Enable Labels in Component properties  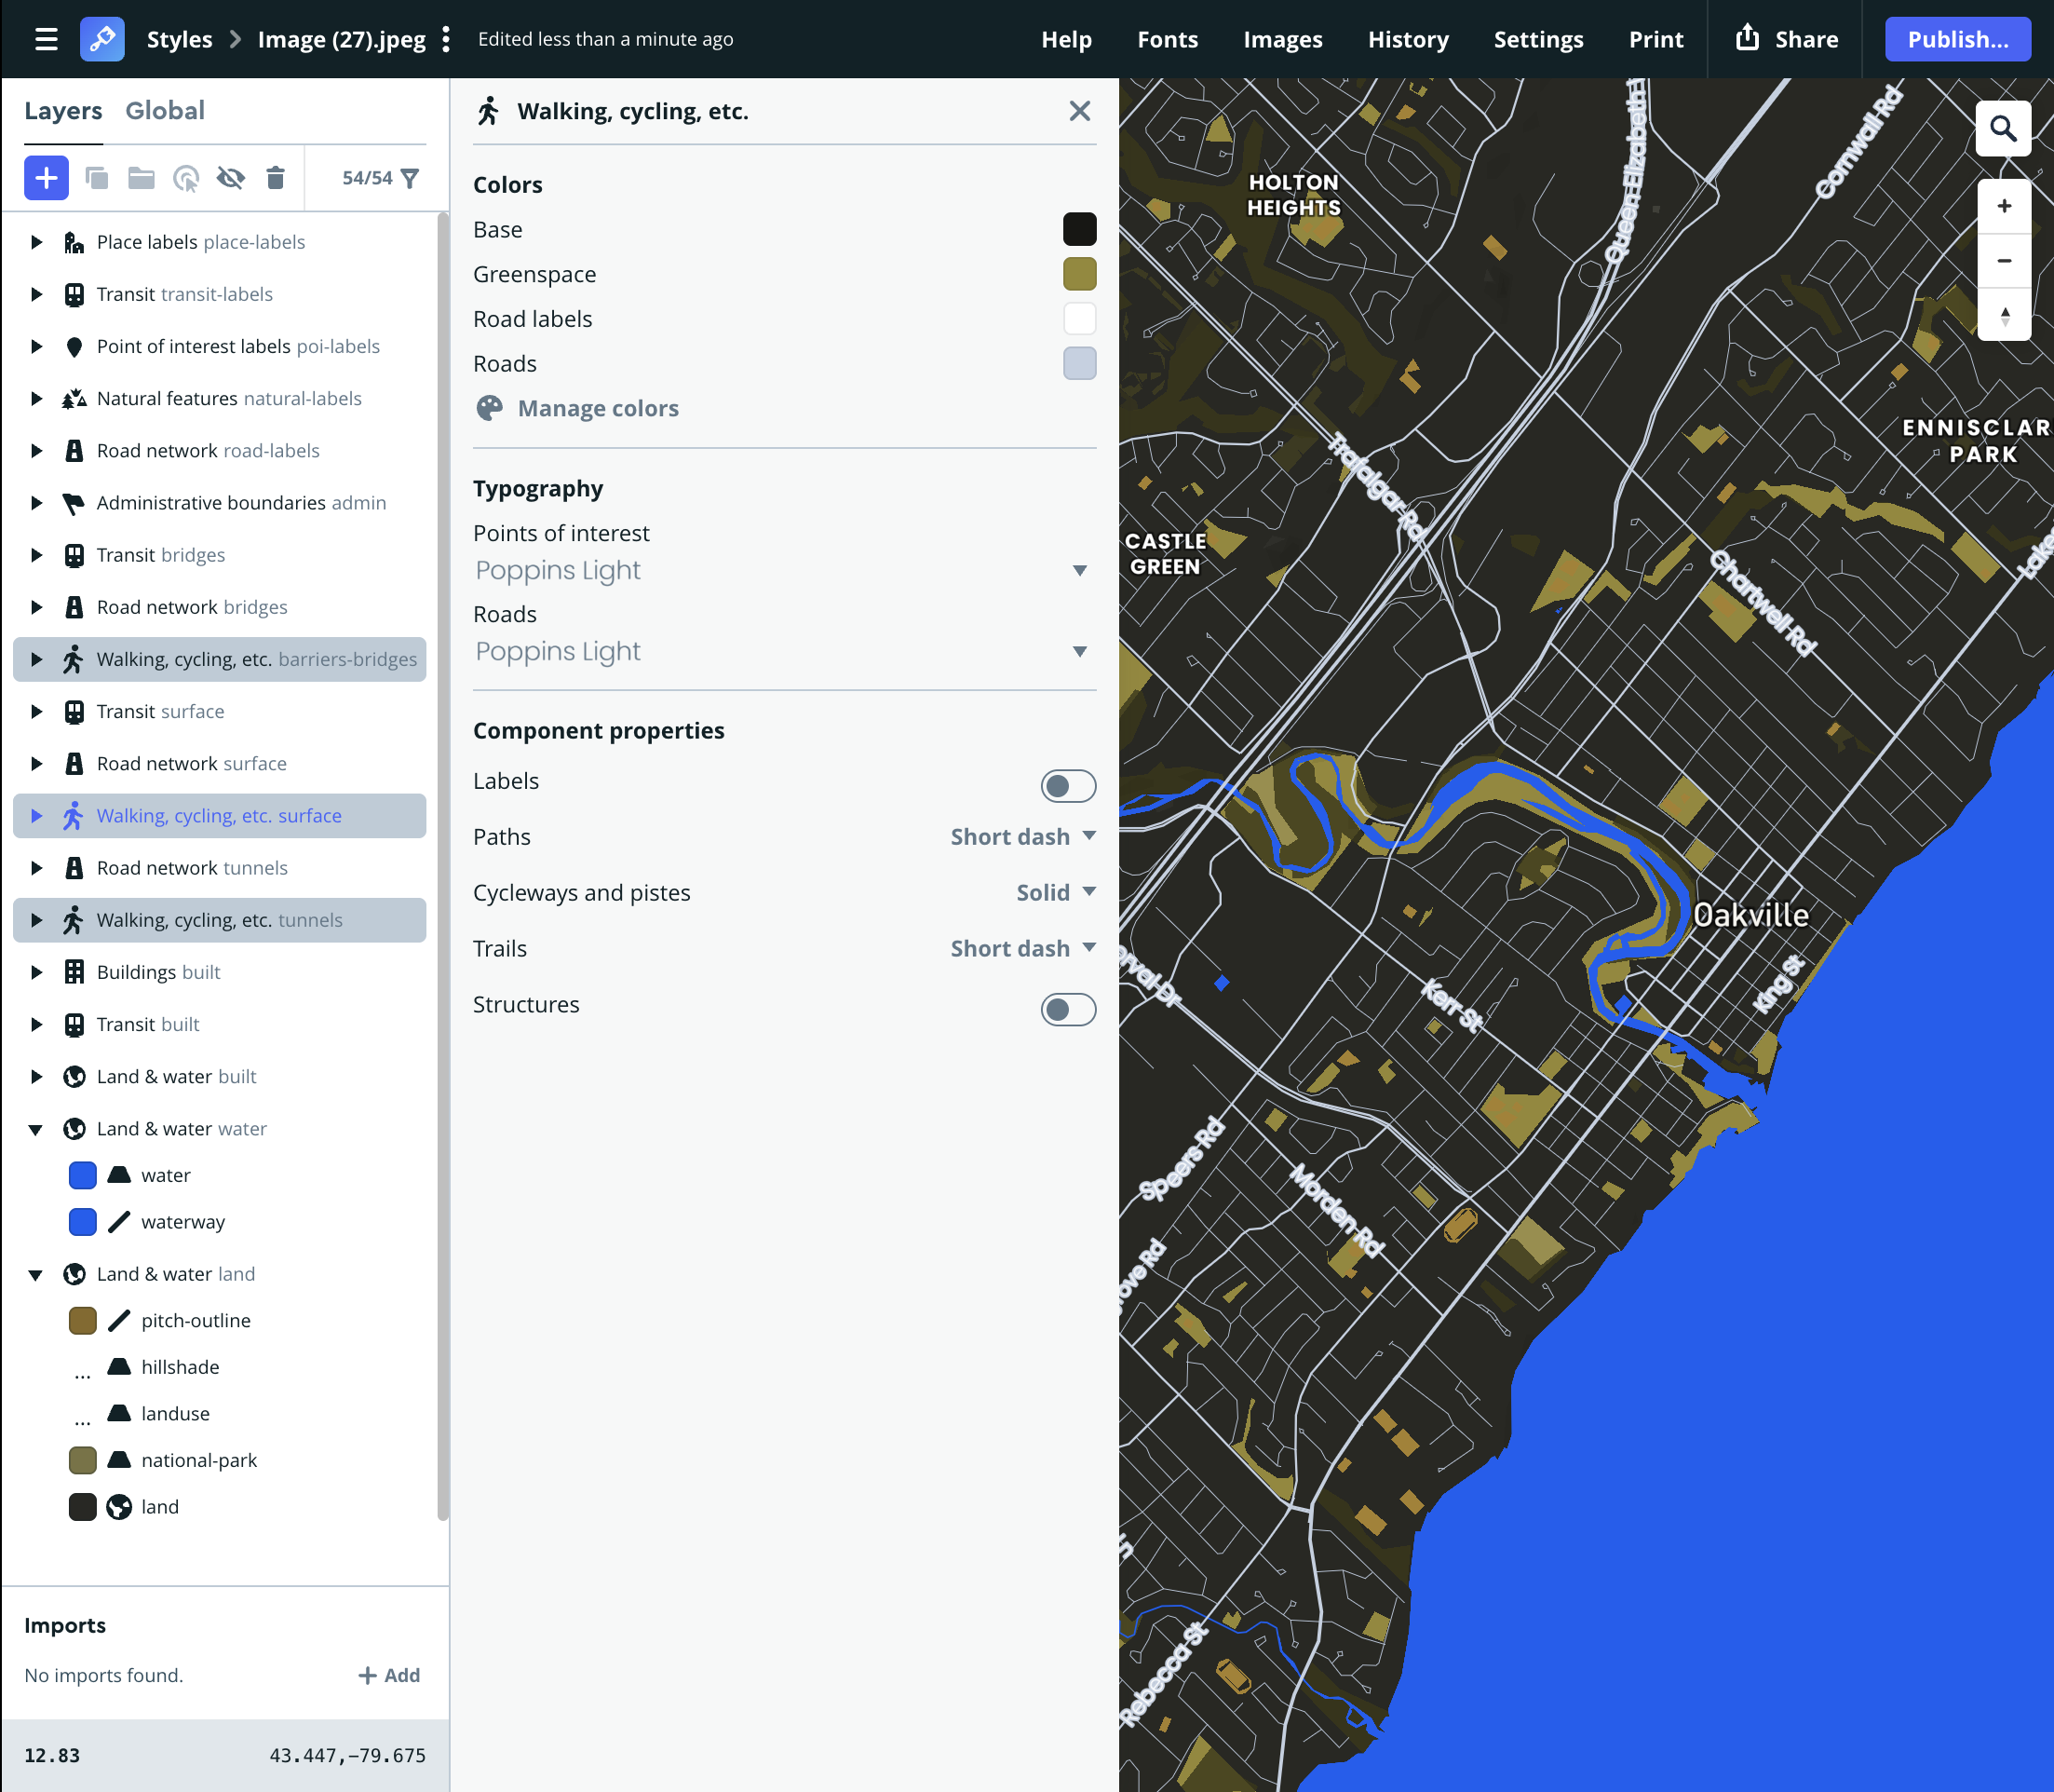1067,786
